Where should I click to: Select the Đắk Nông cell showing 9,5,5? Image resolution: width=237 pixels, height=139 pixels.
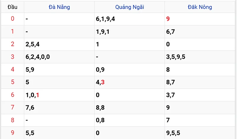pos(174,133)
